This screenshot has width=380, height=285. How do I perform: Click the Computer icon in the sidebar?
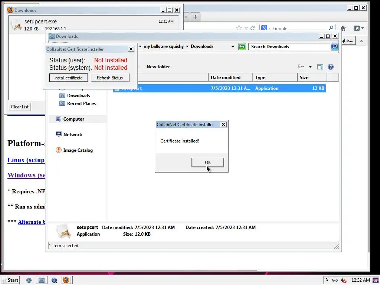point(58,119)
